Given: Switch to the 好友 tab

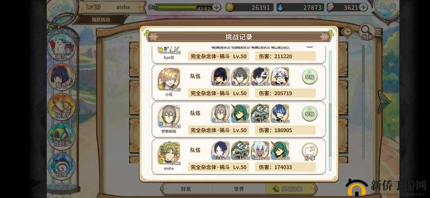Looking at the screenshot, I should [x=186, y=189].
